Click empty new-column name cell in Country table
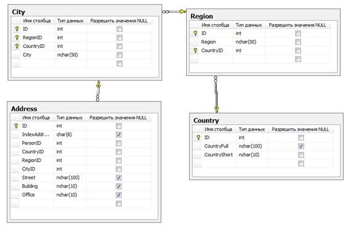This screenshot has width=350, height=227. pyautogui.click(x=219, y=164)
